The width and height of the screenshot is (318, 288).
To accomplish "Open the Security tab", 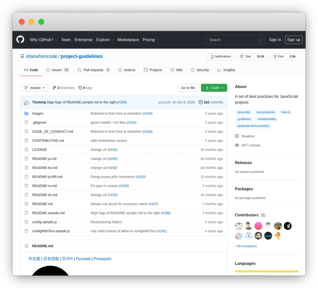I will click(x=200, y=70).
